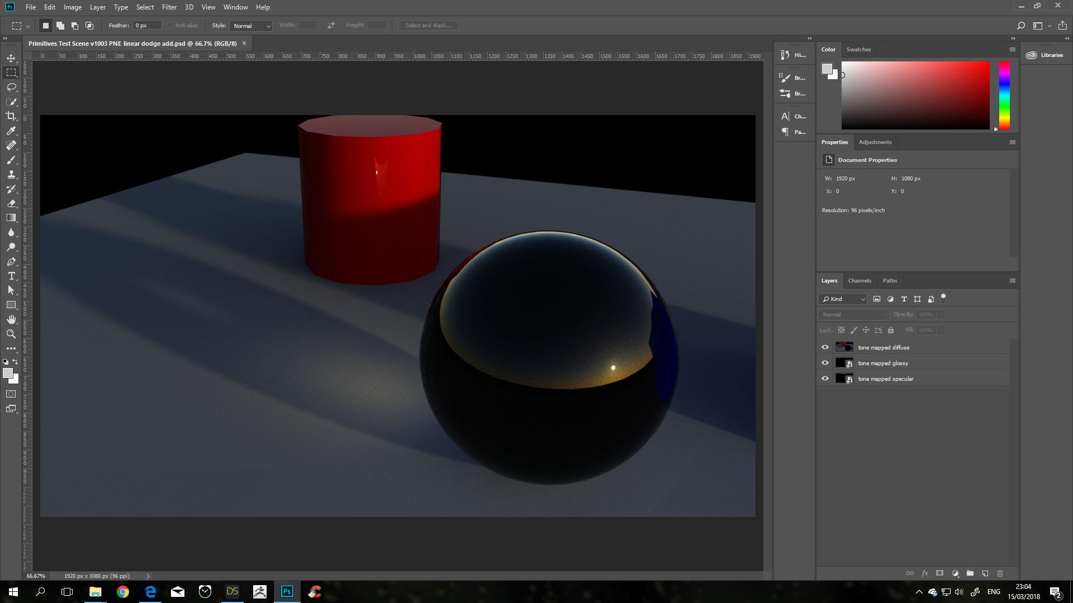Open the Layers panel options menu
Screen dimensions: 1073x603
click(x=1012, y=281)
